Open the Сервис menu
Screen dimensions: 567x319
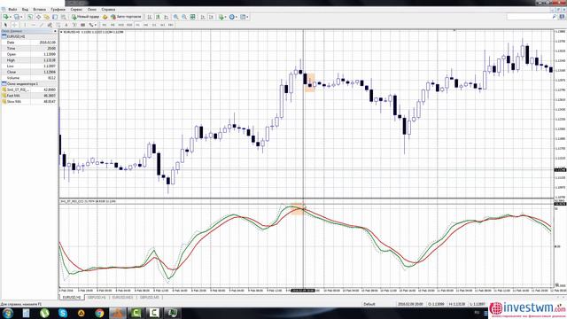tap(76, 10)
